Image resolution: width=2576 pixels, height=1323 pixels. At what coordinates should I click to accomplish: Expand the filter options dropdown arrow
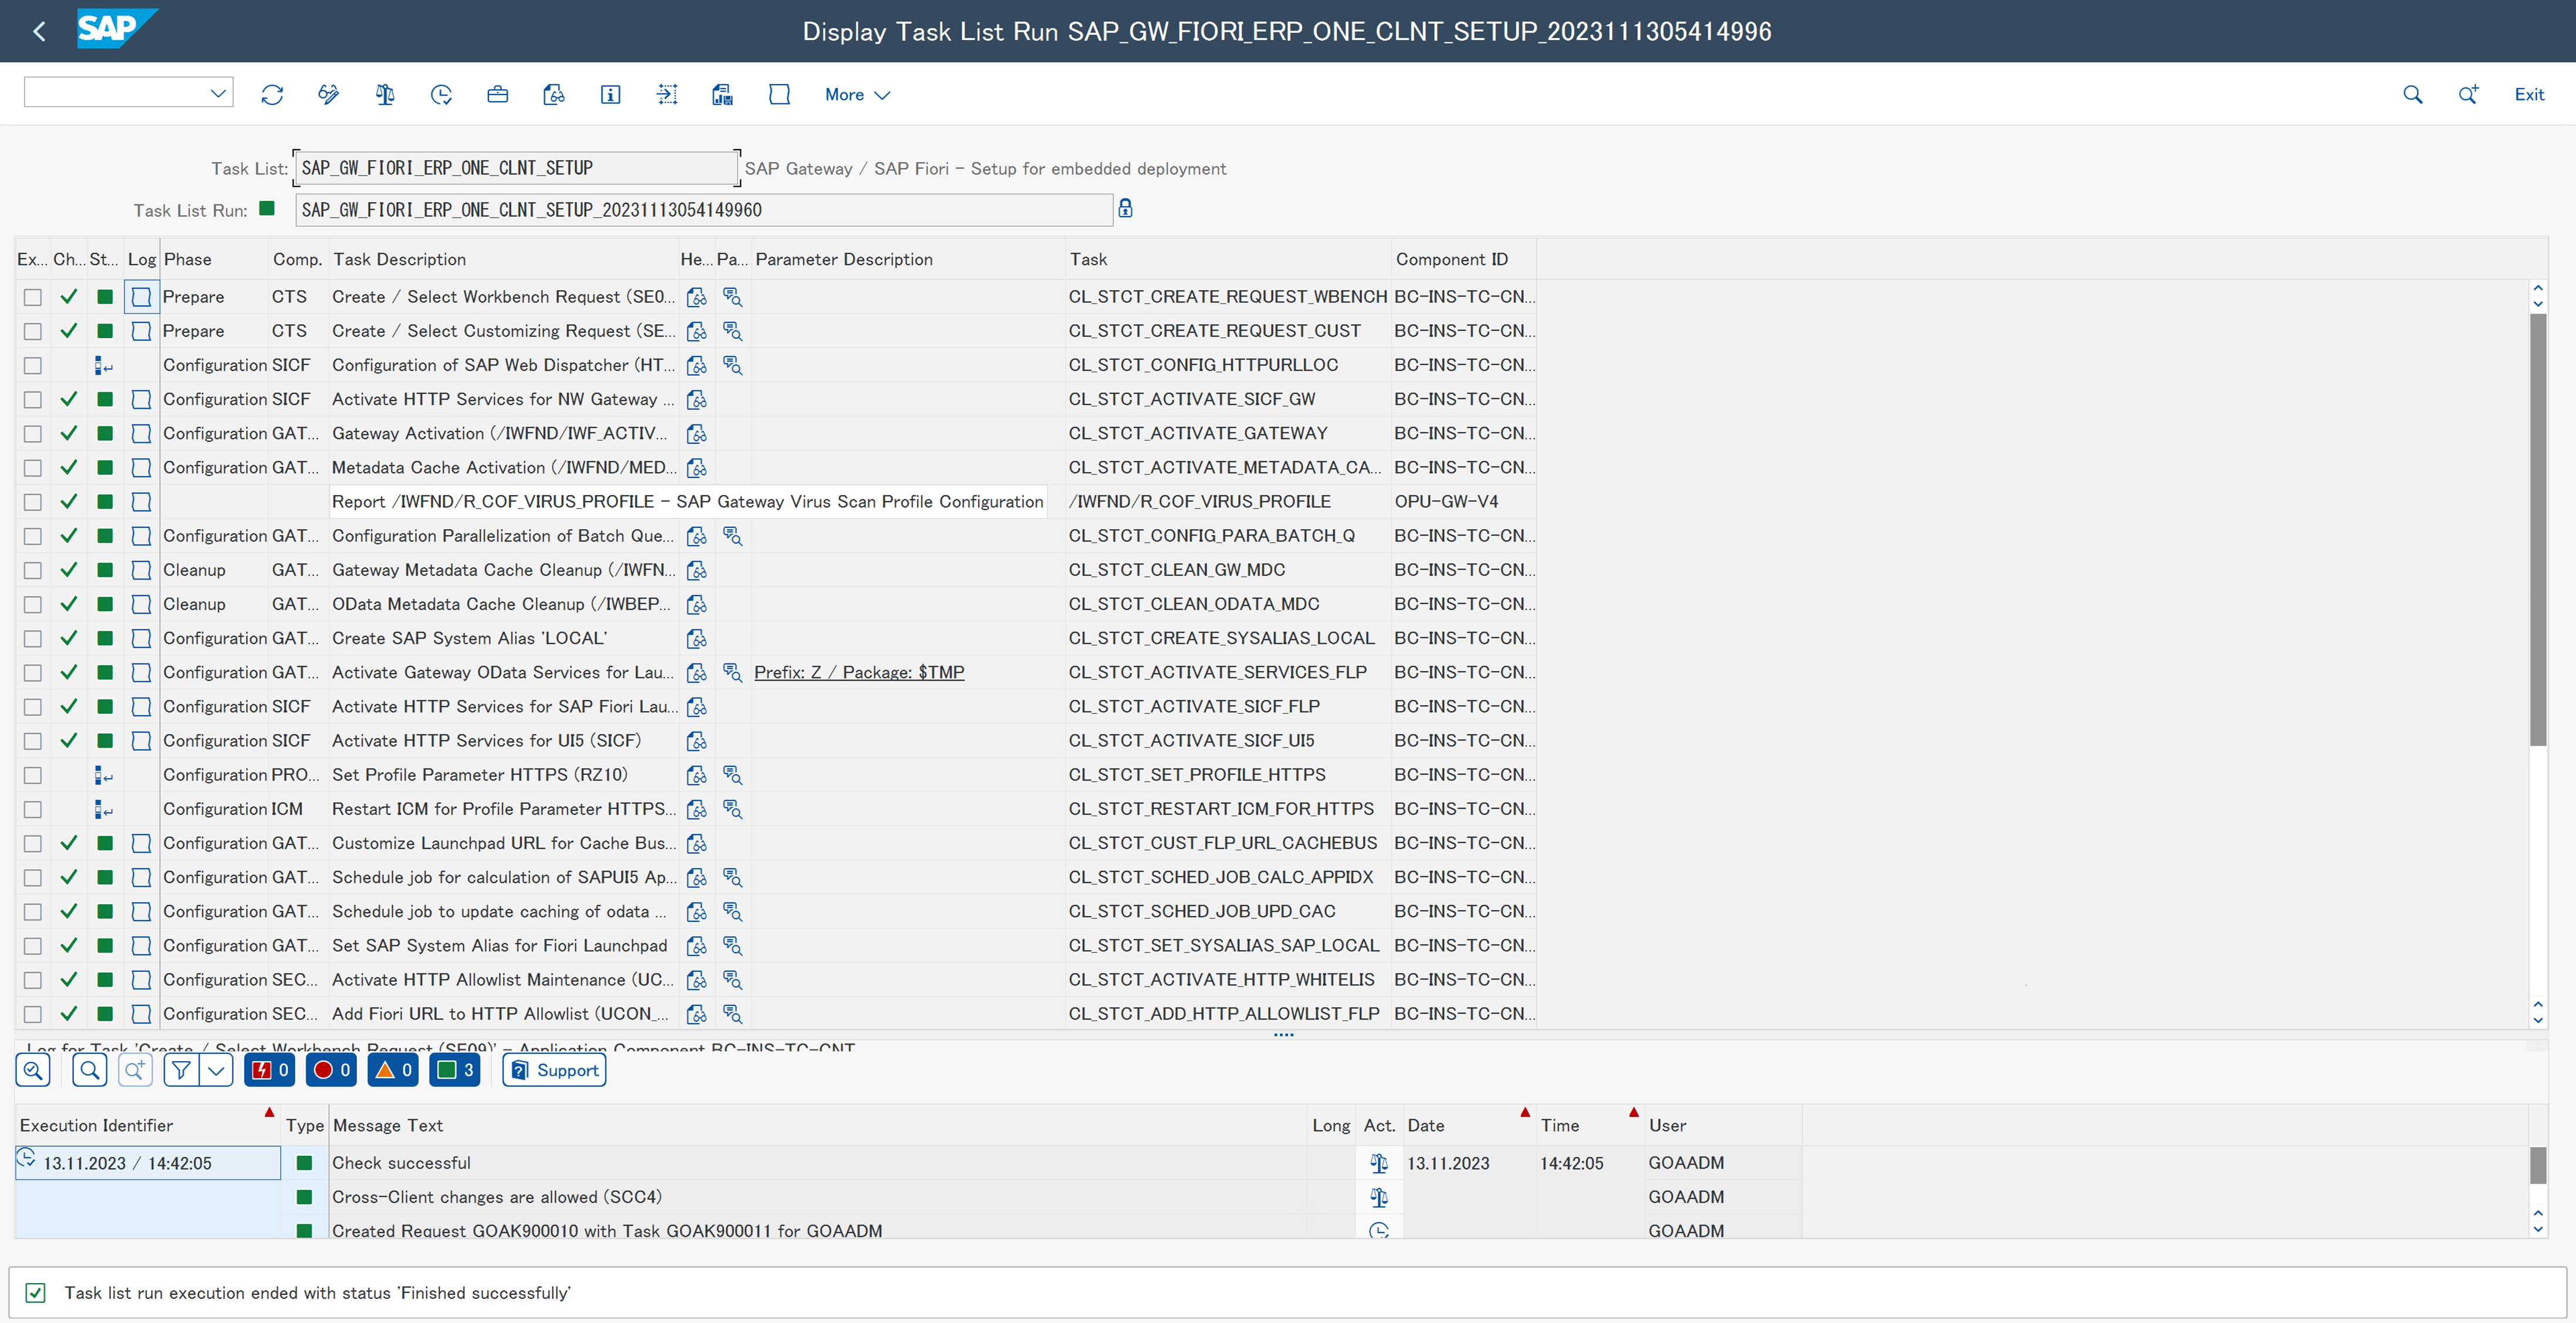click(x=216, y=1070)
